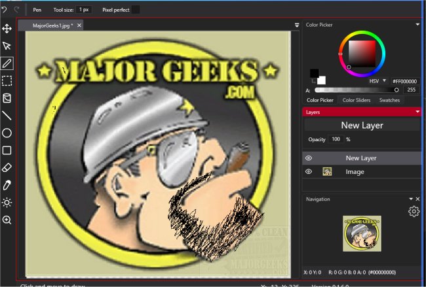Image resolution: width=426 pixels, height=287 pixels.
Task: Select the Ellipse shape tool
Action: pos(7,133)
